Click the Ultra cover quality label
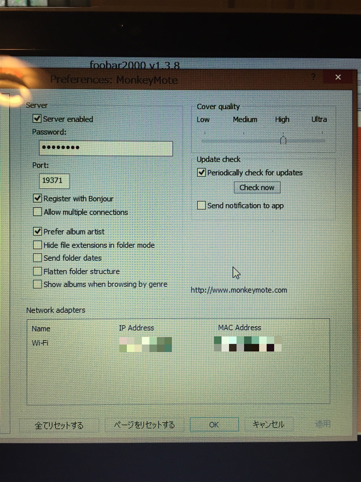The height and width of the screenshot is (482, 361). pyautogui.click(x=319, y=119)
